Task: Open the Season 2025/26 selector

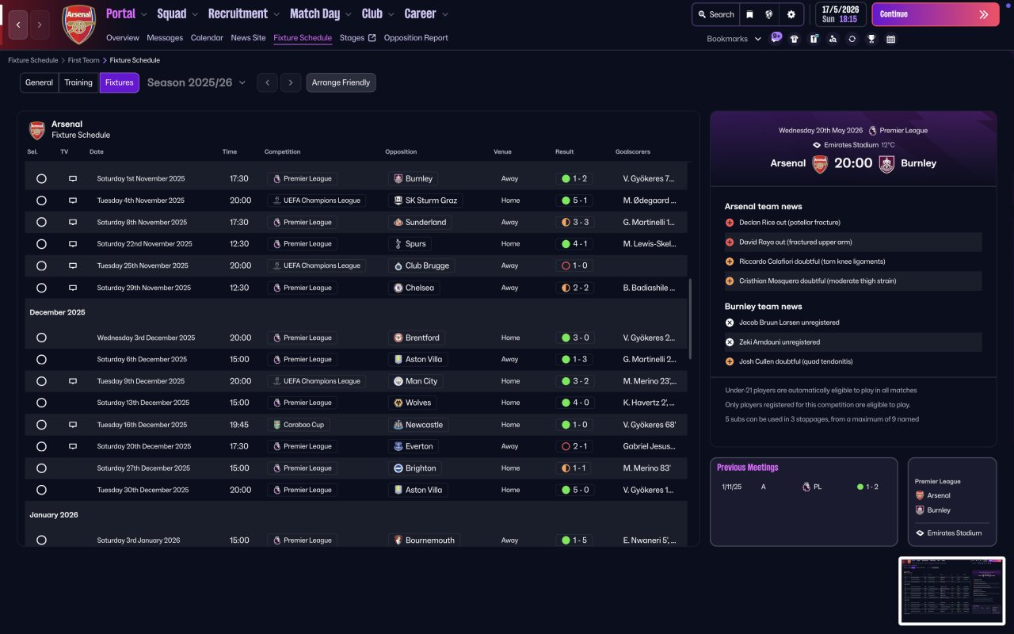Action: [196, 82]
